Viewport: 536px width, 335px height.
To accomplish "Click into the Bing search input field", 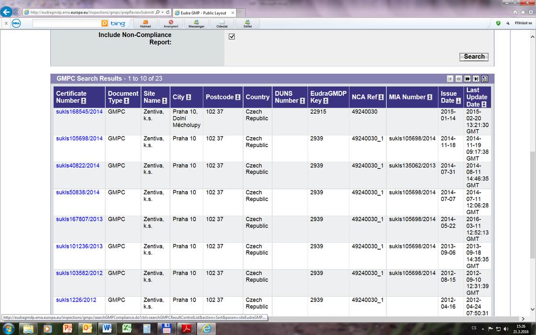I will [x=67, y=23].
